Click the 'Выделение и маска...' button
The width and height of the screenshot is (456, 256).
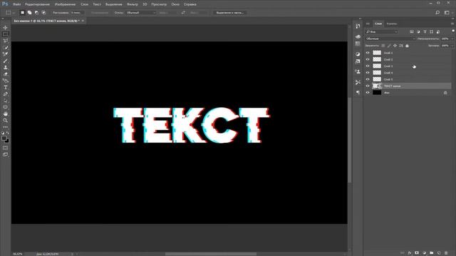coord(229,13)
